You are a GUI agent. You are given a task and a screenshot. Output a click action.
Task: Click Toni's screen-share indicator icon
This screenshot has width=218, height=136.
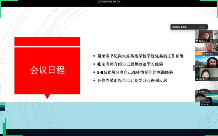(x=197, y=41)
